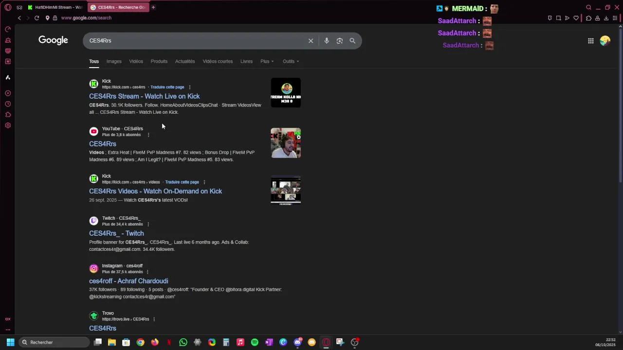Select the Produits search filter
The height and width of the screenshot is (350, 623).
[159, 61]
